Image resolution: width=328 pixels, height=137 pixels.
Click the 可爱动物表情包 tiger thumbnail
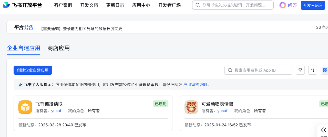coord(191,107)
